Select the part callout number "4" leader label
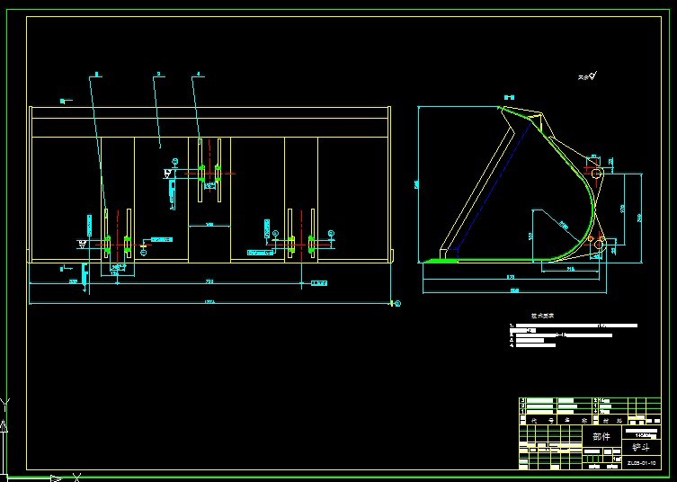This screenshot has height=482, width=677. tap(199, 75)
